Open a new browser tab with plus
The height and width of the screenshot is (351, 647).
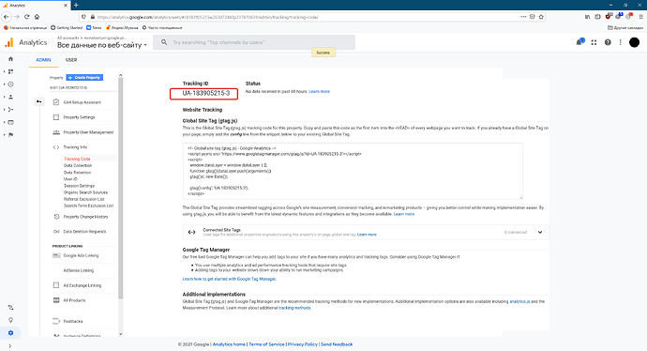tap(76, 5)
